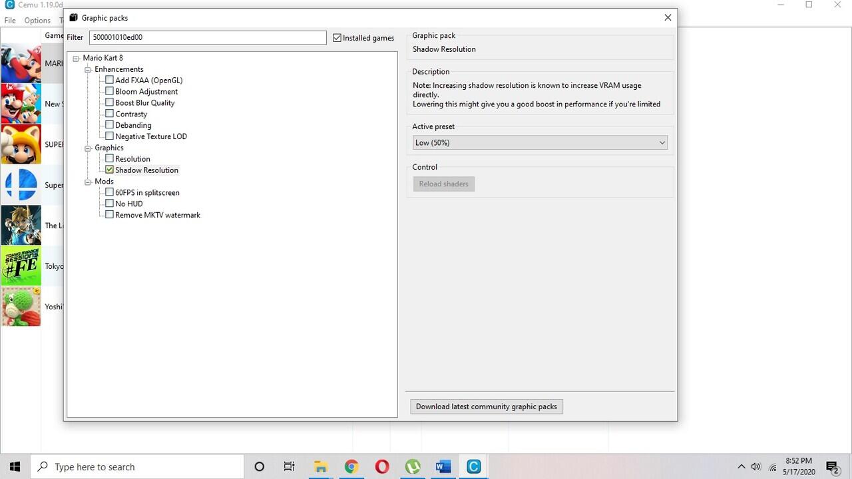Image resolution: width=852 pixels, height=479 pixels.
Task: Select the Super Mario 3D World cat thumbnail
Action: pyautogui.click(x=21, y=144)
